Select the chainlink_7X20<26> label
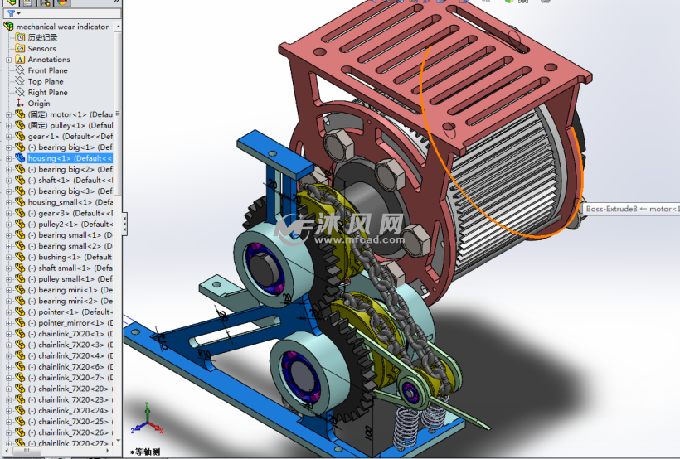The height and width of the screenshot is (459, 680). click(70, 432)
